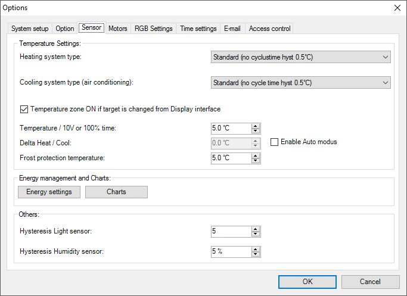This screenshot has width=407, height=296.
Task: Uncheck Temperature zone ON if target changed
Action: pyautogui.click(x=24, y=109)
